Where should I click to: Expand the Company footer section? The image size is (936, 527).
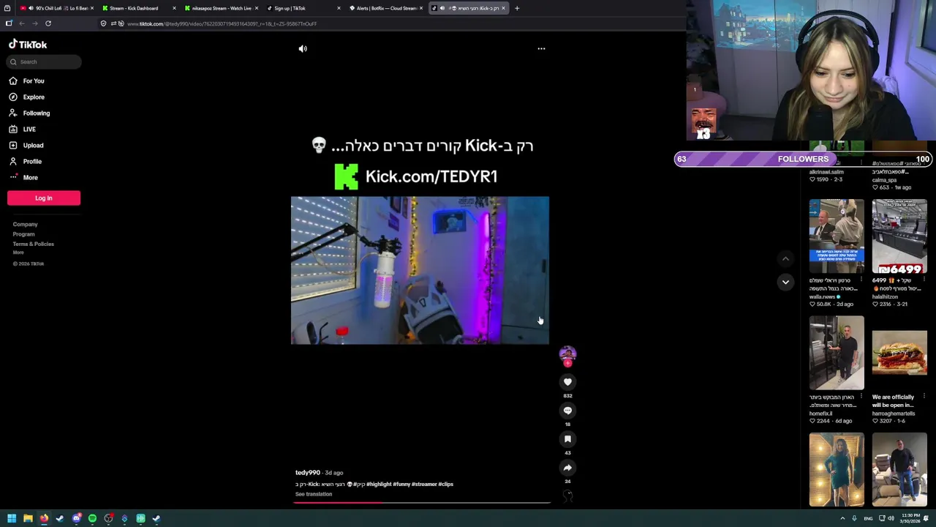pyautogui.click(x=25, y=224)
